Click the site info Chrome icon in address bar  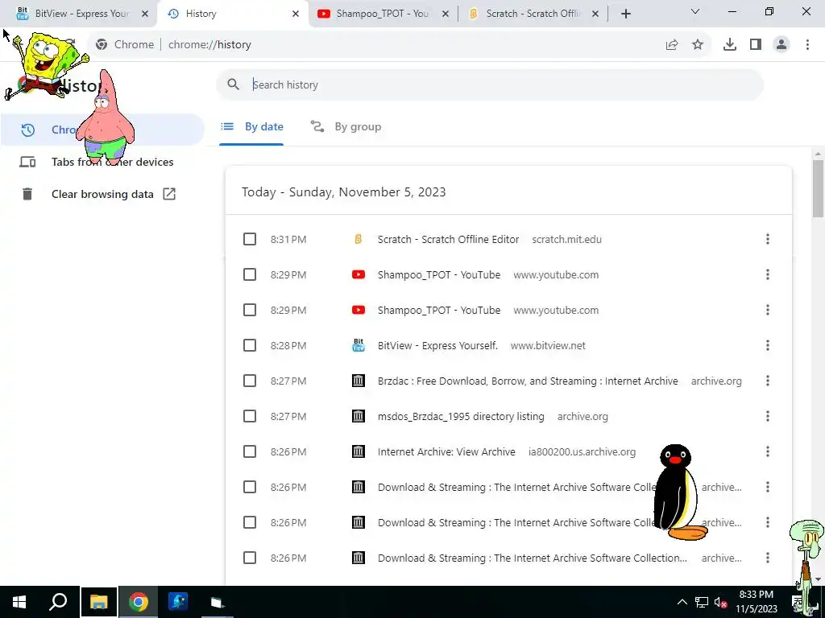[102, 45]
